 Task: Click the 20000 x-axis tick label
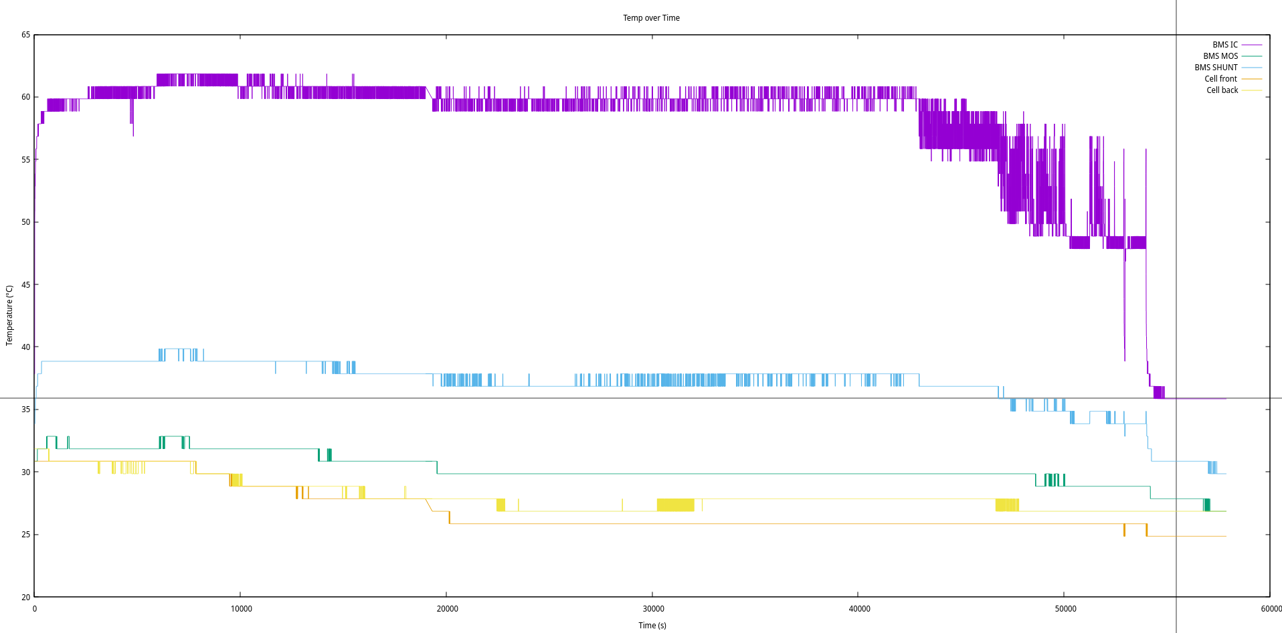tap(448, 609)
